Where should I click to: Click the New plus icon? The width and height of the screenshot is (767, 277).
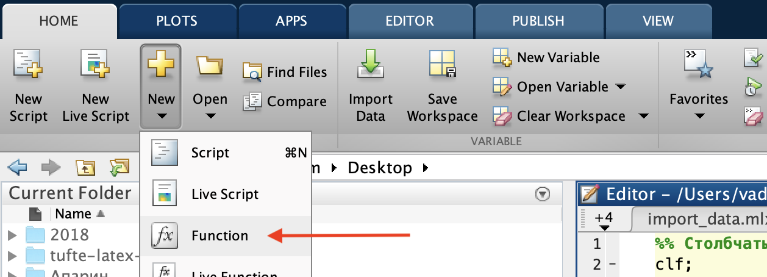[x=161, y=63]
